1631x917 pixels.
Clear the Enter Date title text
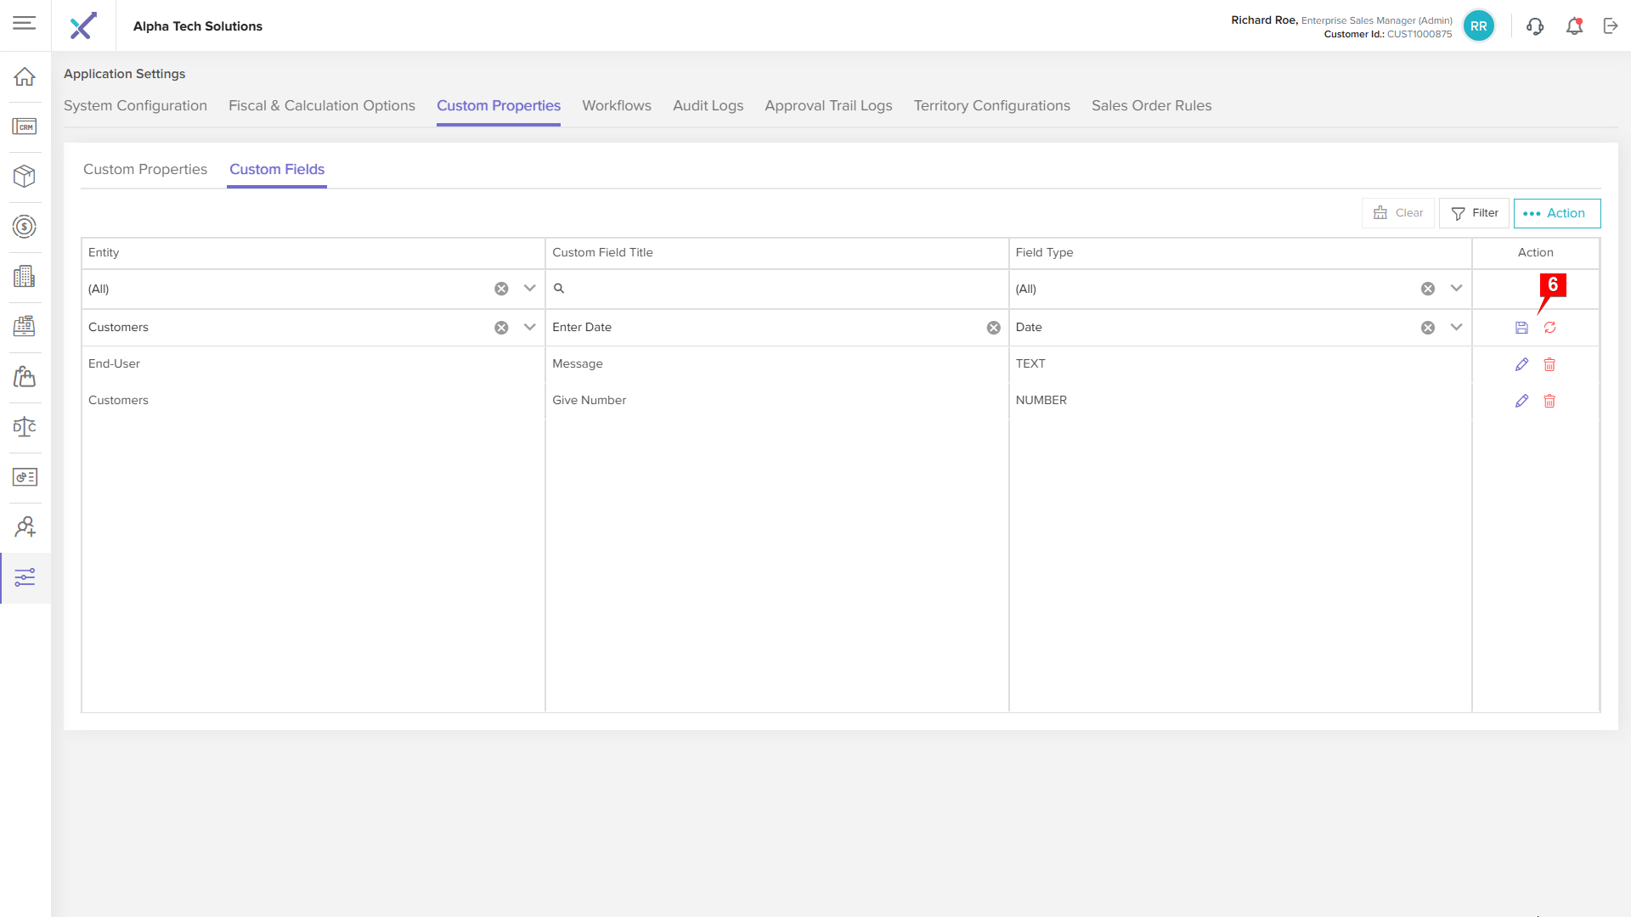(x=993, y=328)
